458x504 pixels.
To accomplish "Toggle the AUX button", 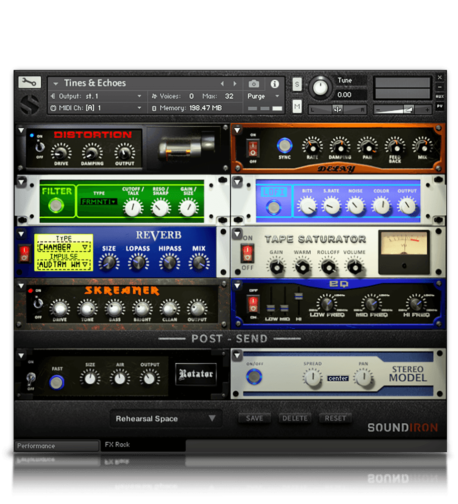I will pos(440,96).
